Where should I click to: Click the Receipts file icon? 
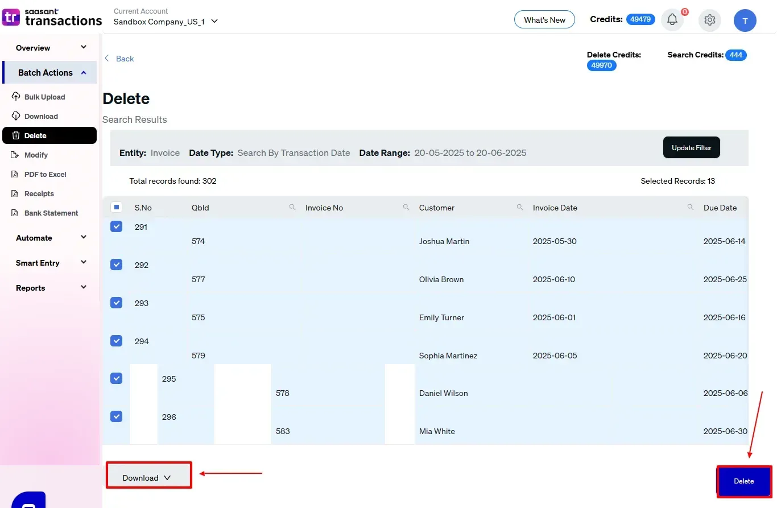(14, 193)
